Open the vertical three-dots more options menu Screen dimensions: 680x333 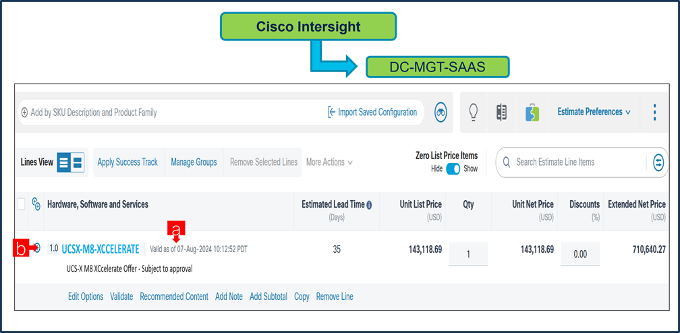654,112
